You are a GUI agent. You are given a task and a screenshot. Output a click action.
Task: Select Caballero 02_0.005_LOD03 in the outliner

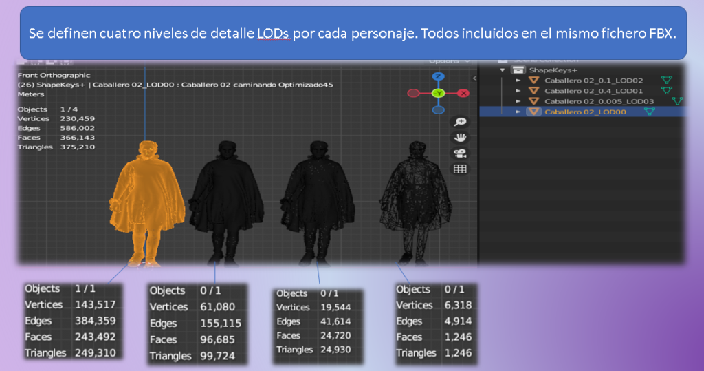[x=598, y=101]
